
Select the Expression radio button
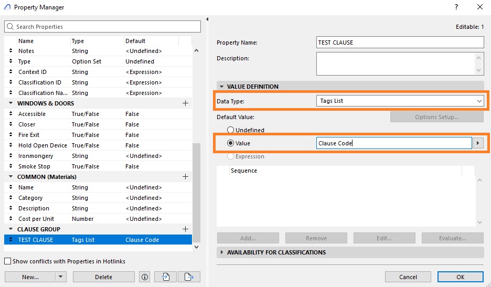[230, 156]
